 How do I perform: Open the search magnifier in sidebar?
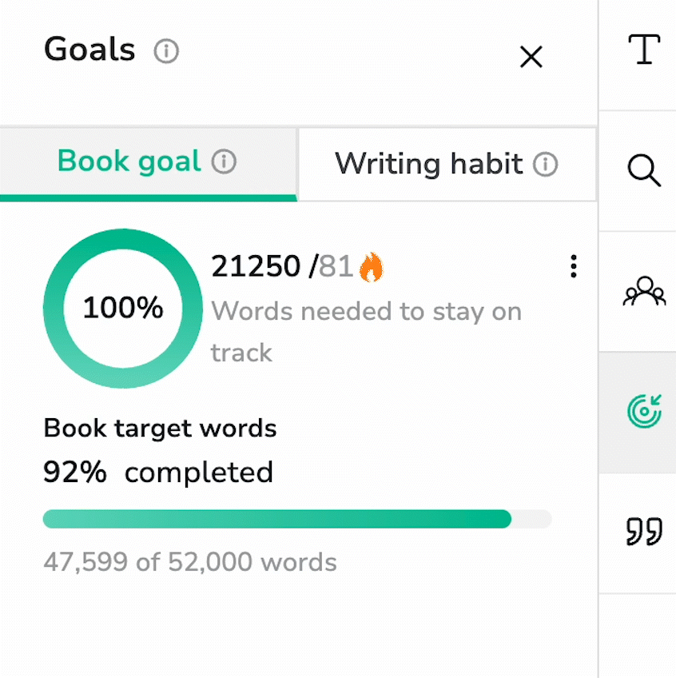(644, 170)
